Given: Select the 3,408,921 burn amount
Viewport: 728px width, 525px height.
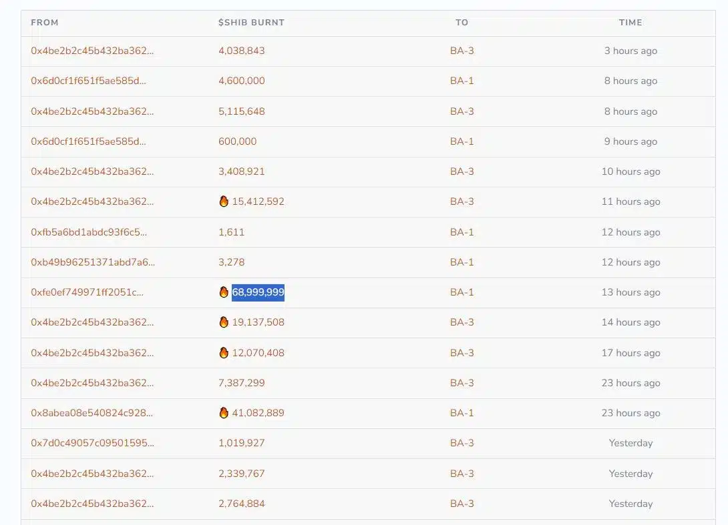Looking at the screenshot, I should click(241, 171).
